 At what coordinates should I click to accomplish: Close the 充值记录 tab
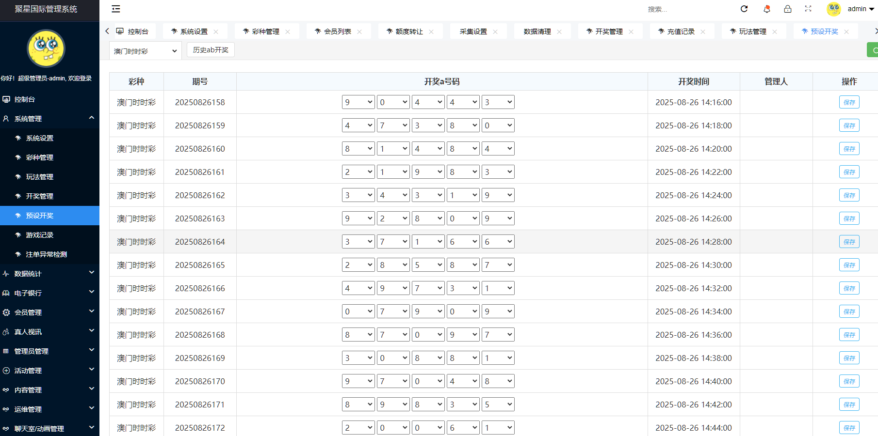(x=703, y=31)
